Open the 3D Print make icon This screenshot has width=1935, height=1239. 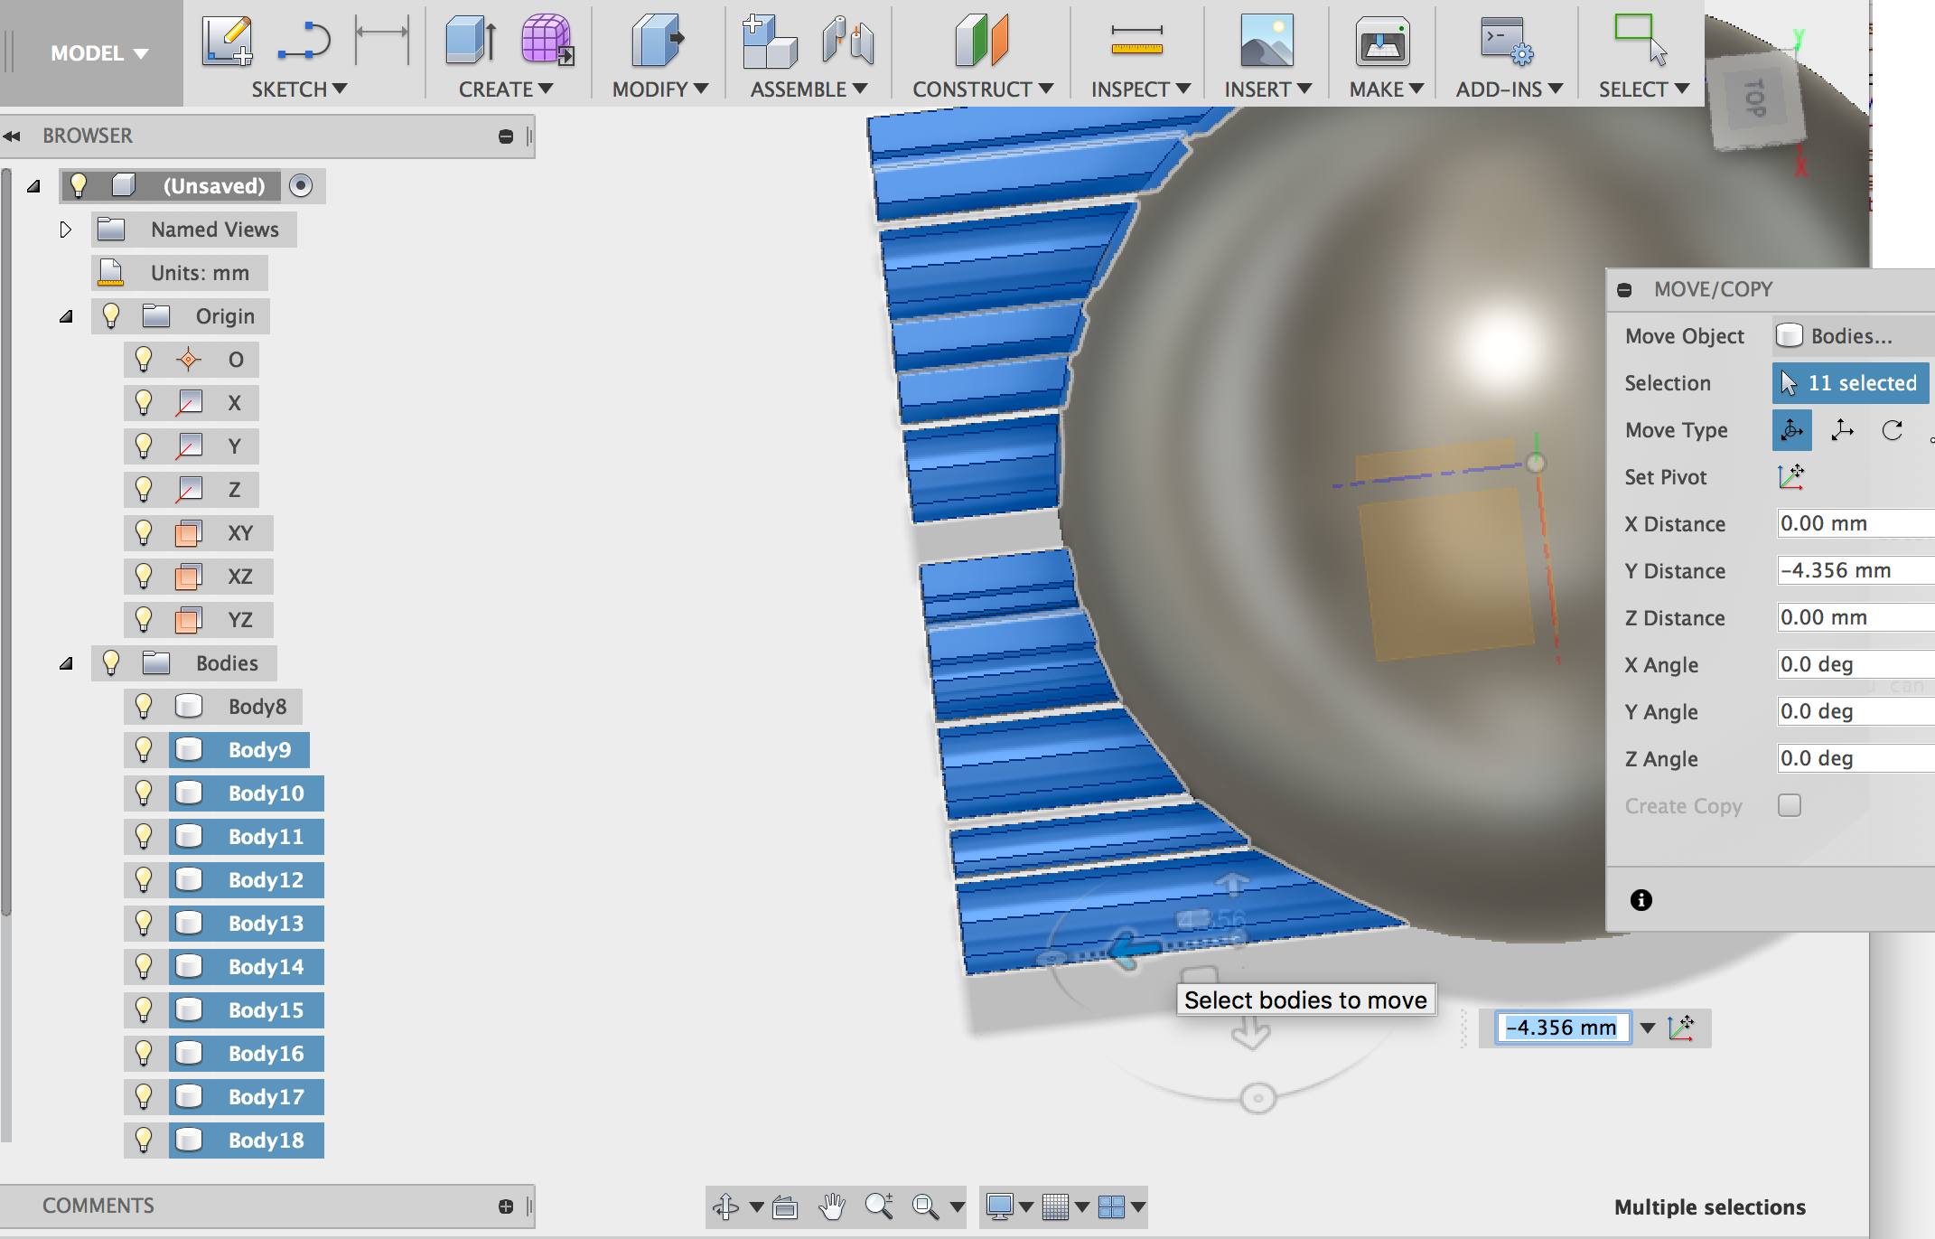coord(1383,42)
